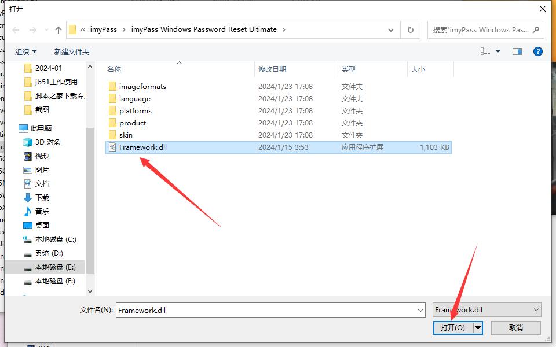Open the 组织 menu

[x=25, y=51]
